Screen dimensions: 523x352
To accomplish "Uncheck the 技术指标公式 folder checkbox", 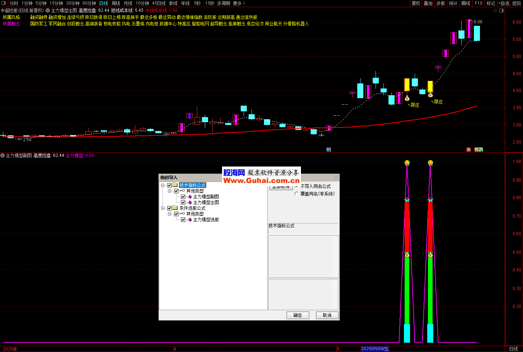I will tap(170, 185).
